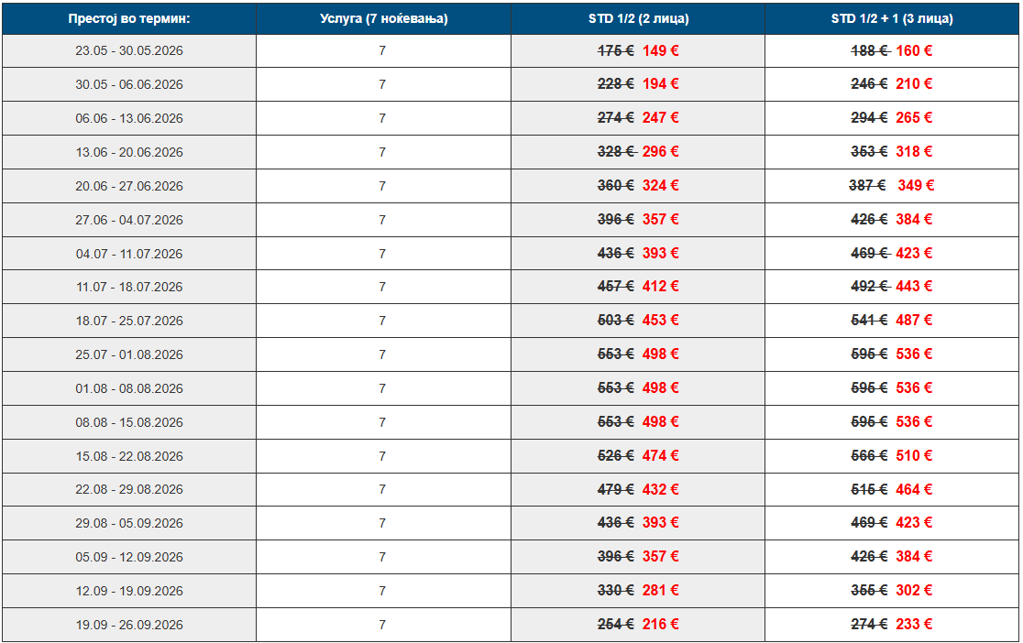Image resolution: width=1023 pixels, height=643 pixels.
Task: Click the crossed-out 387 € price
Action: (x=867, y=185)
